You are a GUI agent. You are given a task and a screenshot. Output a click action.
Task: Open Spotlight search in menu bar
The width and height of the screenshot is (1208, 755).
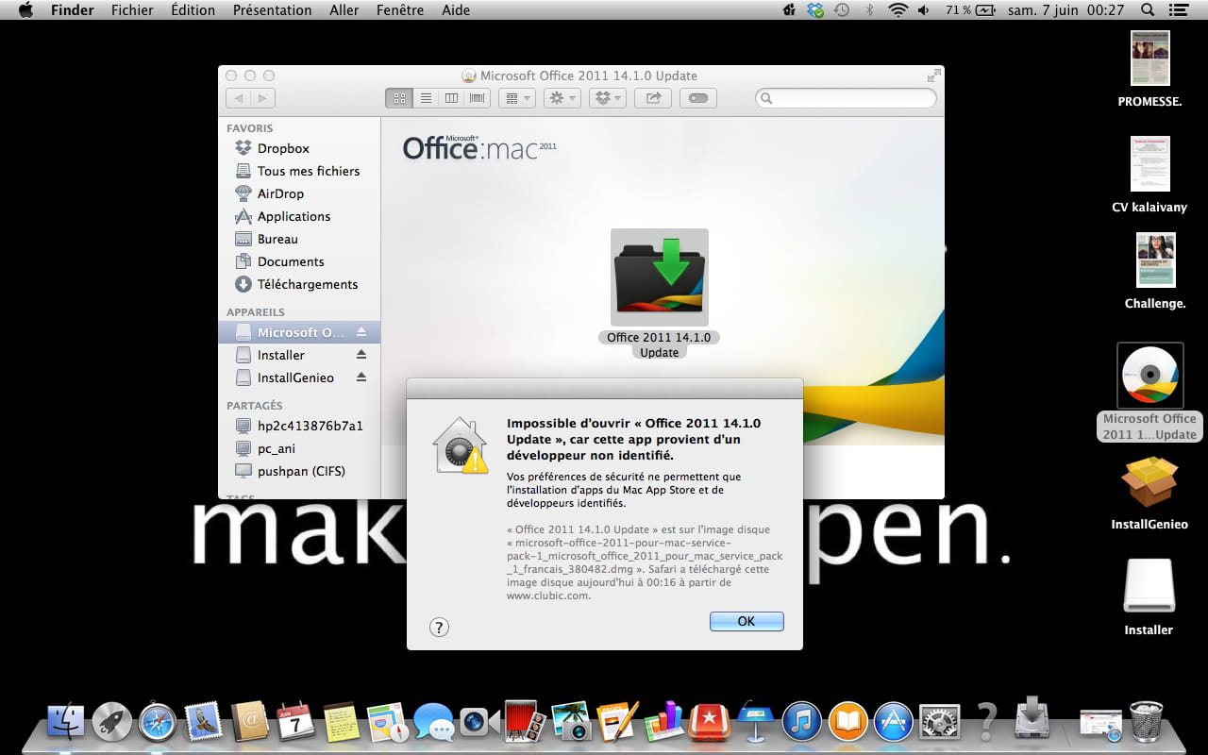1148,10
